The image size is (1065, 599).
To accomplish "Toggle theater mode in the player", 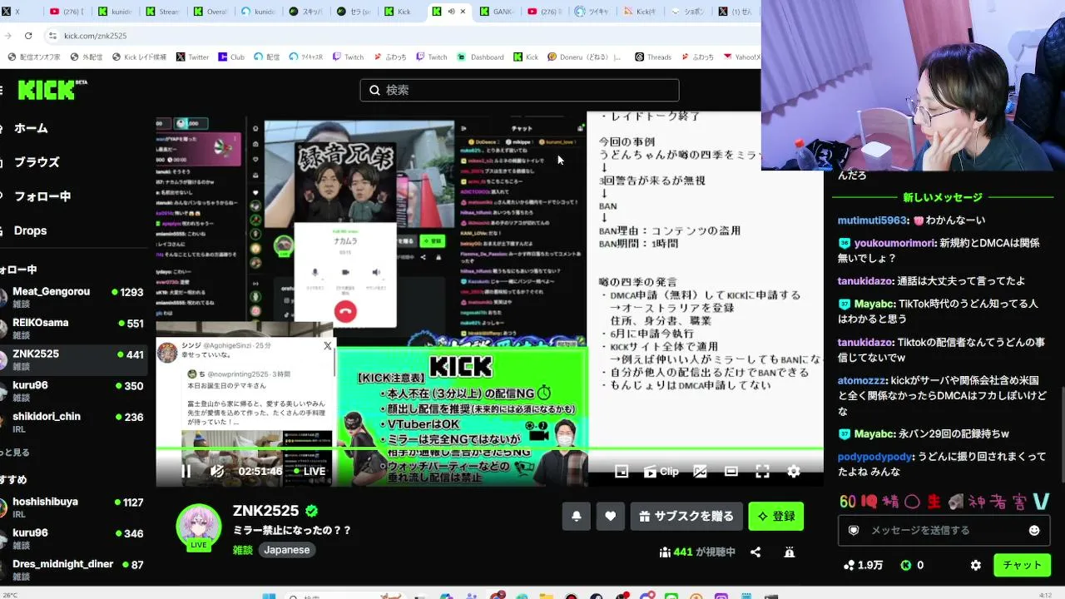I will 731,472.
